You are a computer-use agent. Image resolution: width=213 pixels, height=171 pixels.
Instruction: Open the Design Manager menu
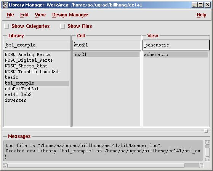click(70, 15)
